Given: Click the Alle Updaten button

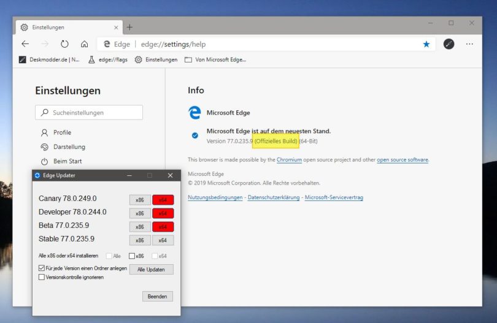Looking at the screenshot, I should pyautogui.click(x=151, y=270).
